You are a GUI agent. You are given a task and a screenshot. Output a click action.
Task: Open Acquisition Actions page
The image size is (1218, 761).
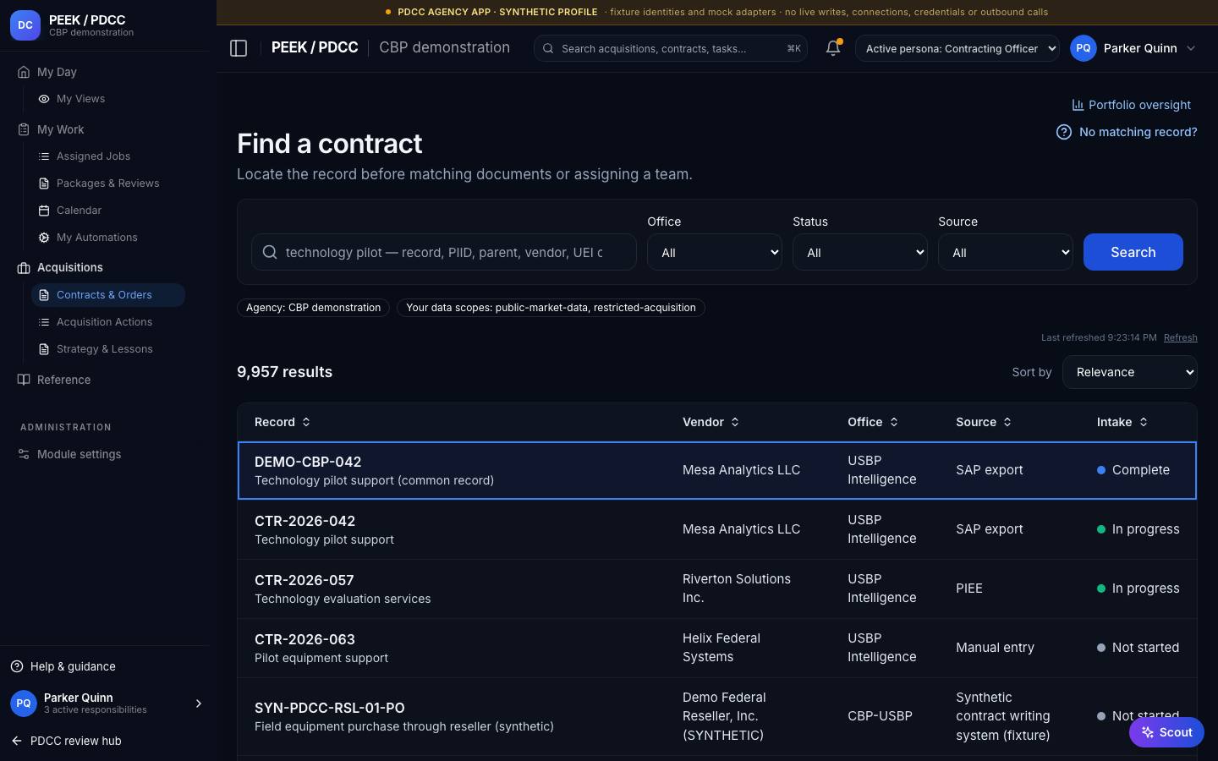pyautogui.click(x=108, y=322)
